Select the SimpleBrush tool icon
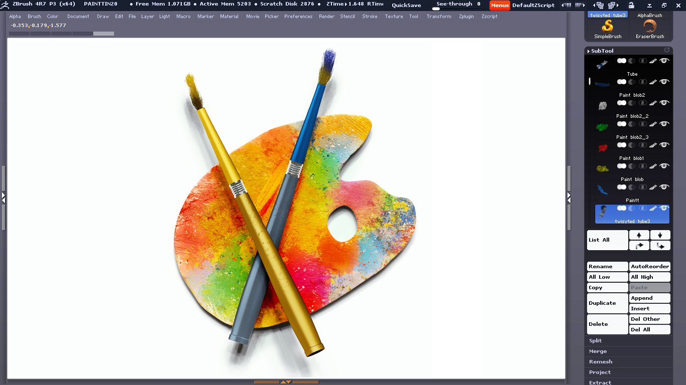Viewport: 686px width, 385px height. [x=608, y=28]
